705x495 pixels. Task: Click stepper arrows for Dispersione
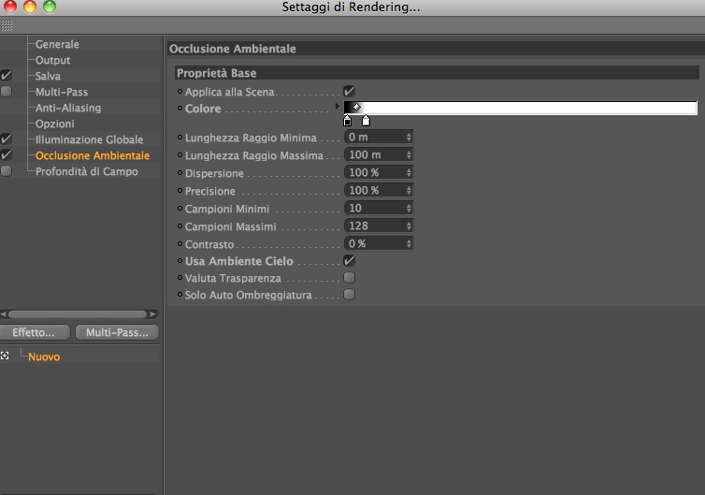[x=409, y=172]
